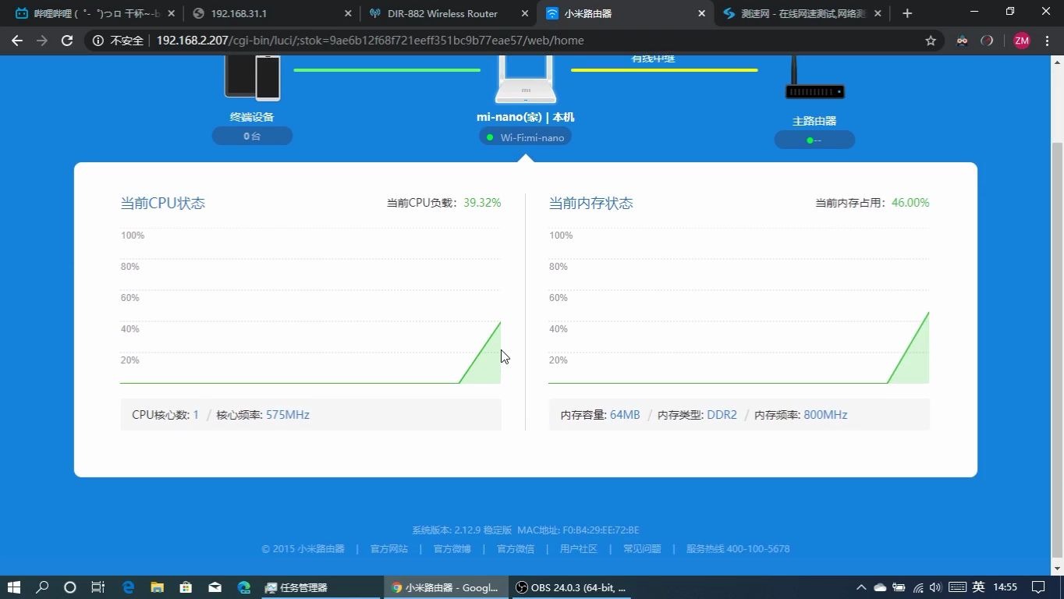Bookmark this page with star icon
This screenshot has width=1064, height=599.
point(931,41)
